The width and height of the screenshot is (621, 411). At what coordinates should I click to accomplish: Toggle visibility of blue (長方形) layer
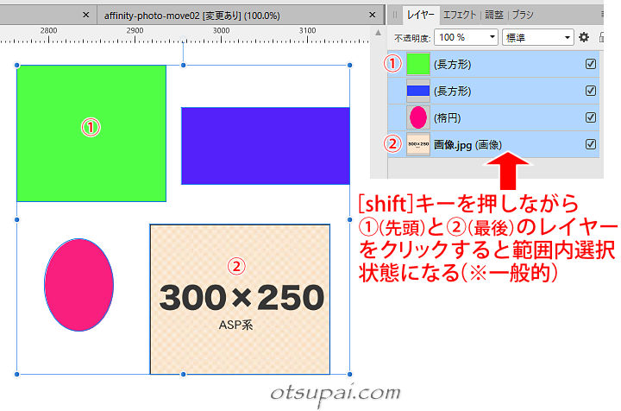(x=591, y=91)
